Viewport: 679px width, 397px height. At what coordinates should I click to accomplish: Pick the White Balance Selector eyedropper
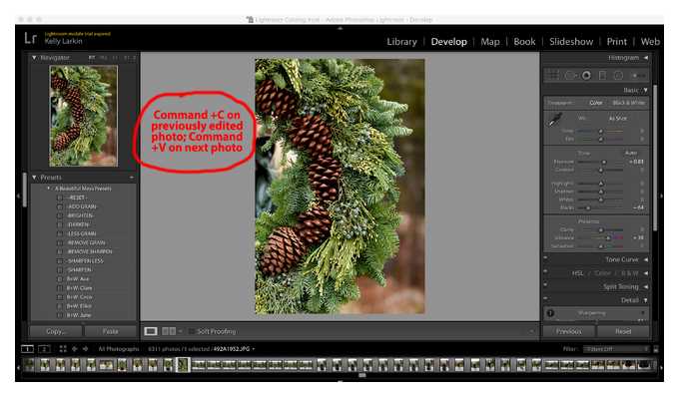click(x=555, y=120)
